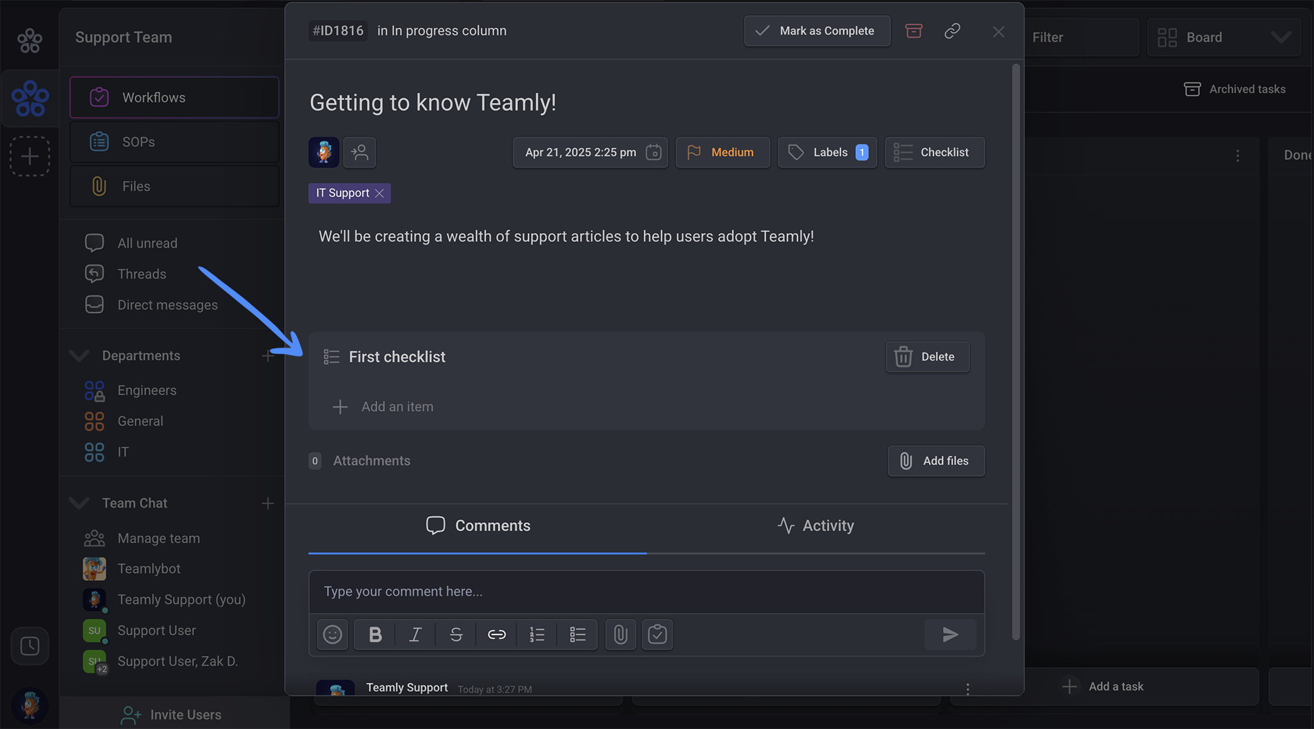Image resolution: width=1314 pixels, height=729 pixels.
Task: Click the comment input field
Action: pyautogui.click(x=646, y=592)
